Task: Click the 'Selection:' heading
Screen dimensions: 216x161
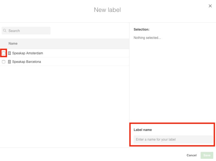Action: pyautogui.click(x=142, y=29)
